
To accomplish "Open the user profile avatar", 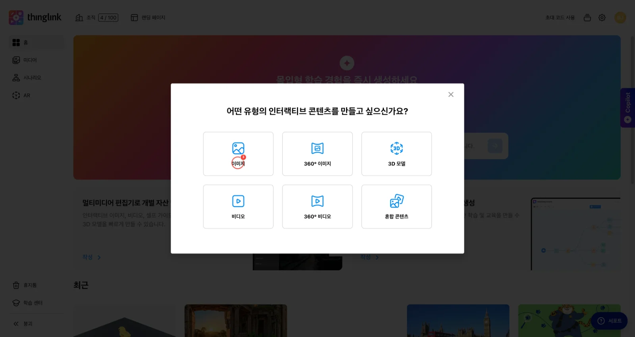I will [620, 17].
